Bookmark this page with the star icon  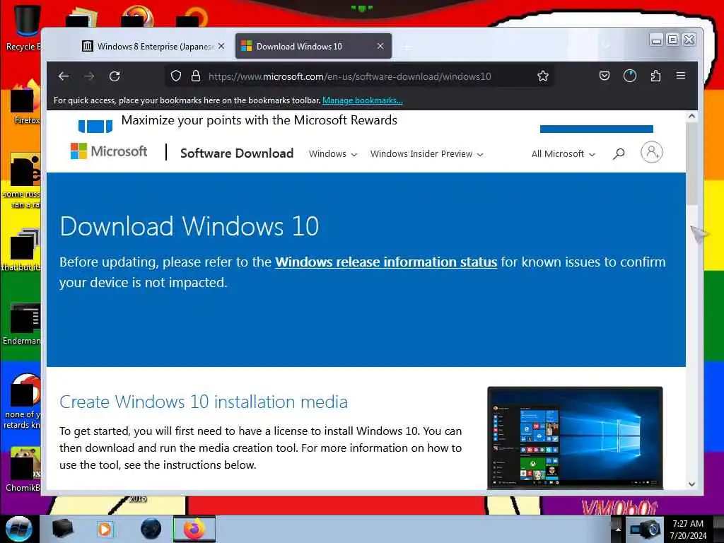tap(543, 76)
